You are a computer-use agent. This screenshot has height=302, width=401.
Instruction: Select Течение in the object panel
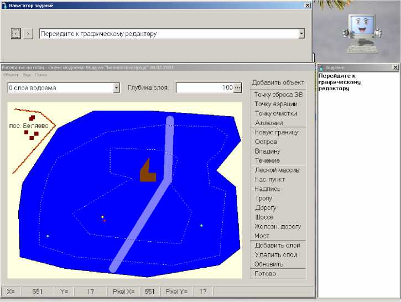267,160
